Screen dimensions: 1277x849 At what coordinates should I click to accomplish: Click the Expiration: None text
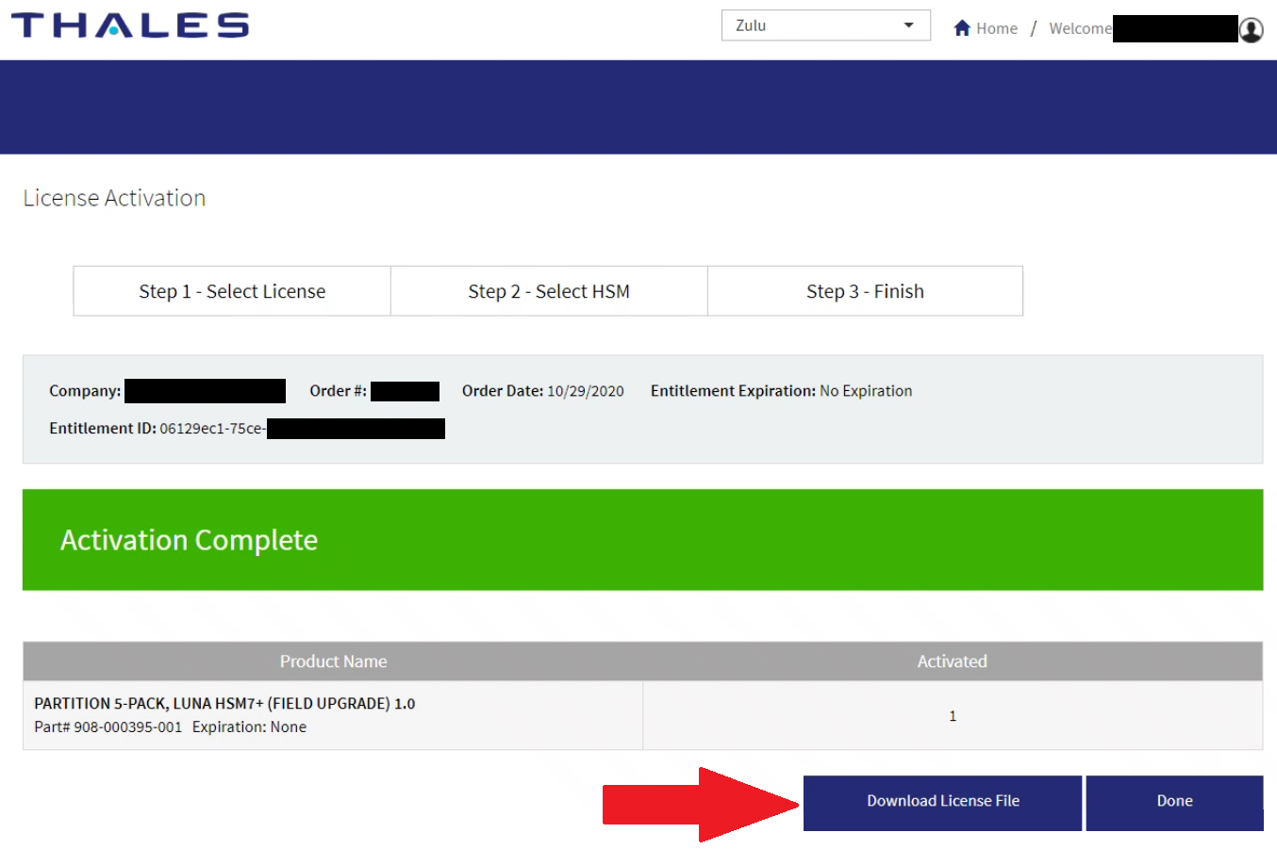coord(249,727)
